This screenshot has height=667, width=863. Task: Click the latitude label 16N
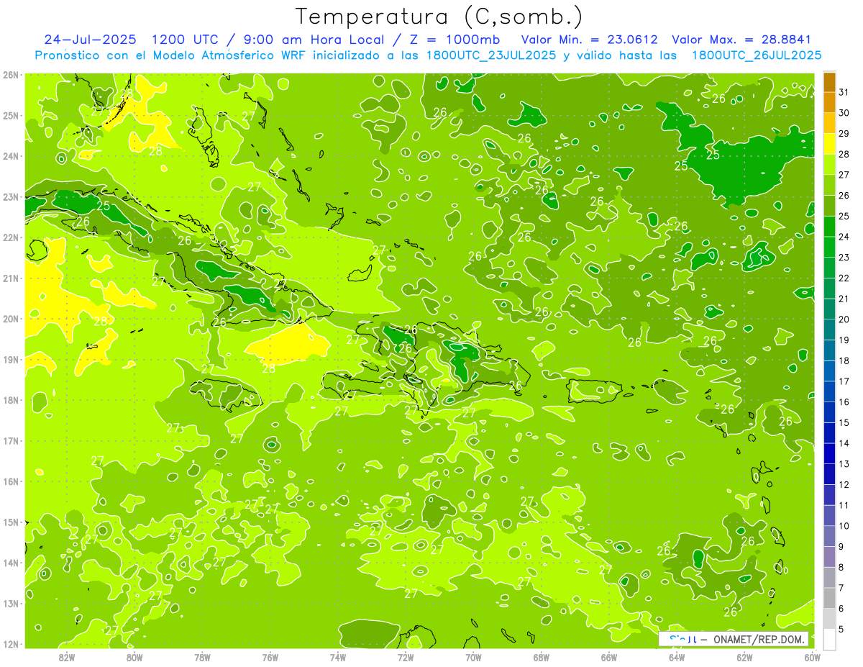[11, 481]
